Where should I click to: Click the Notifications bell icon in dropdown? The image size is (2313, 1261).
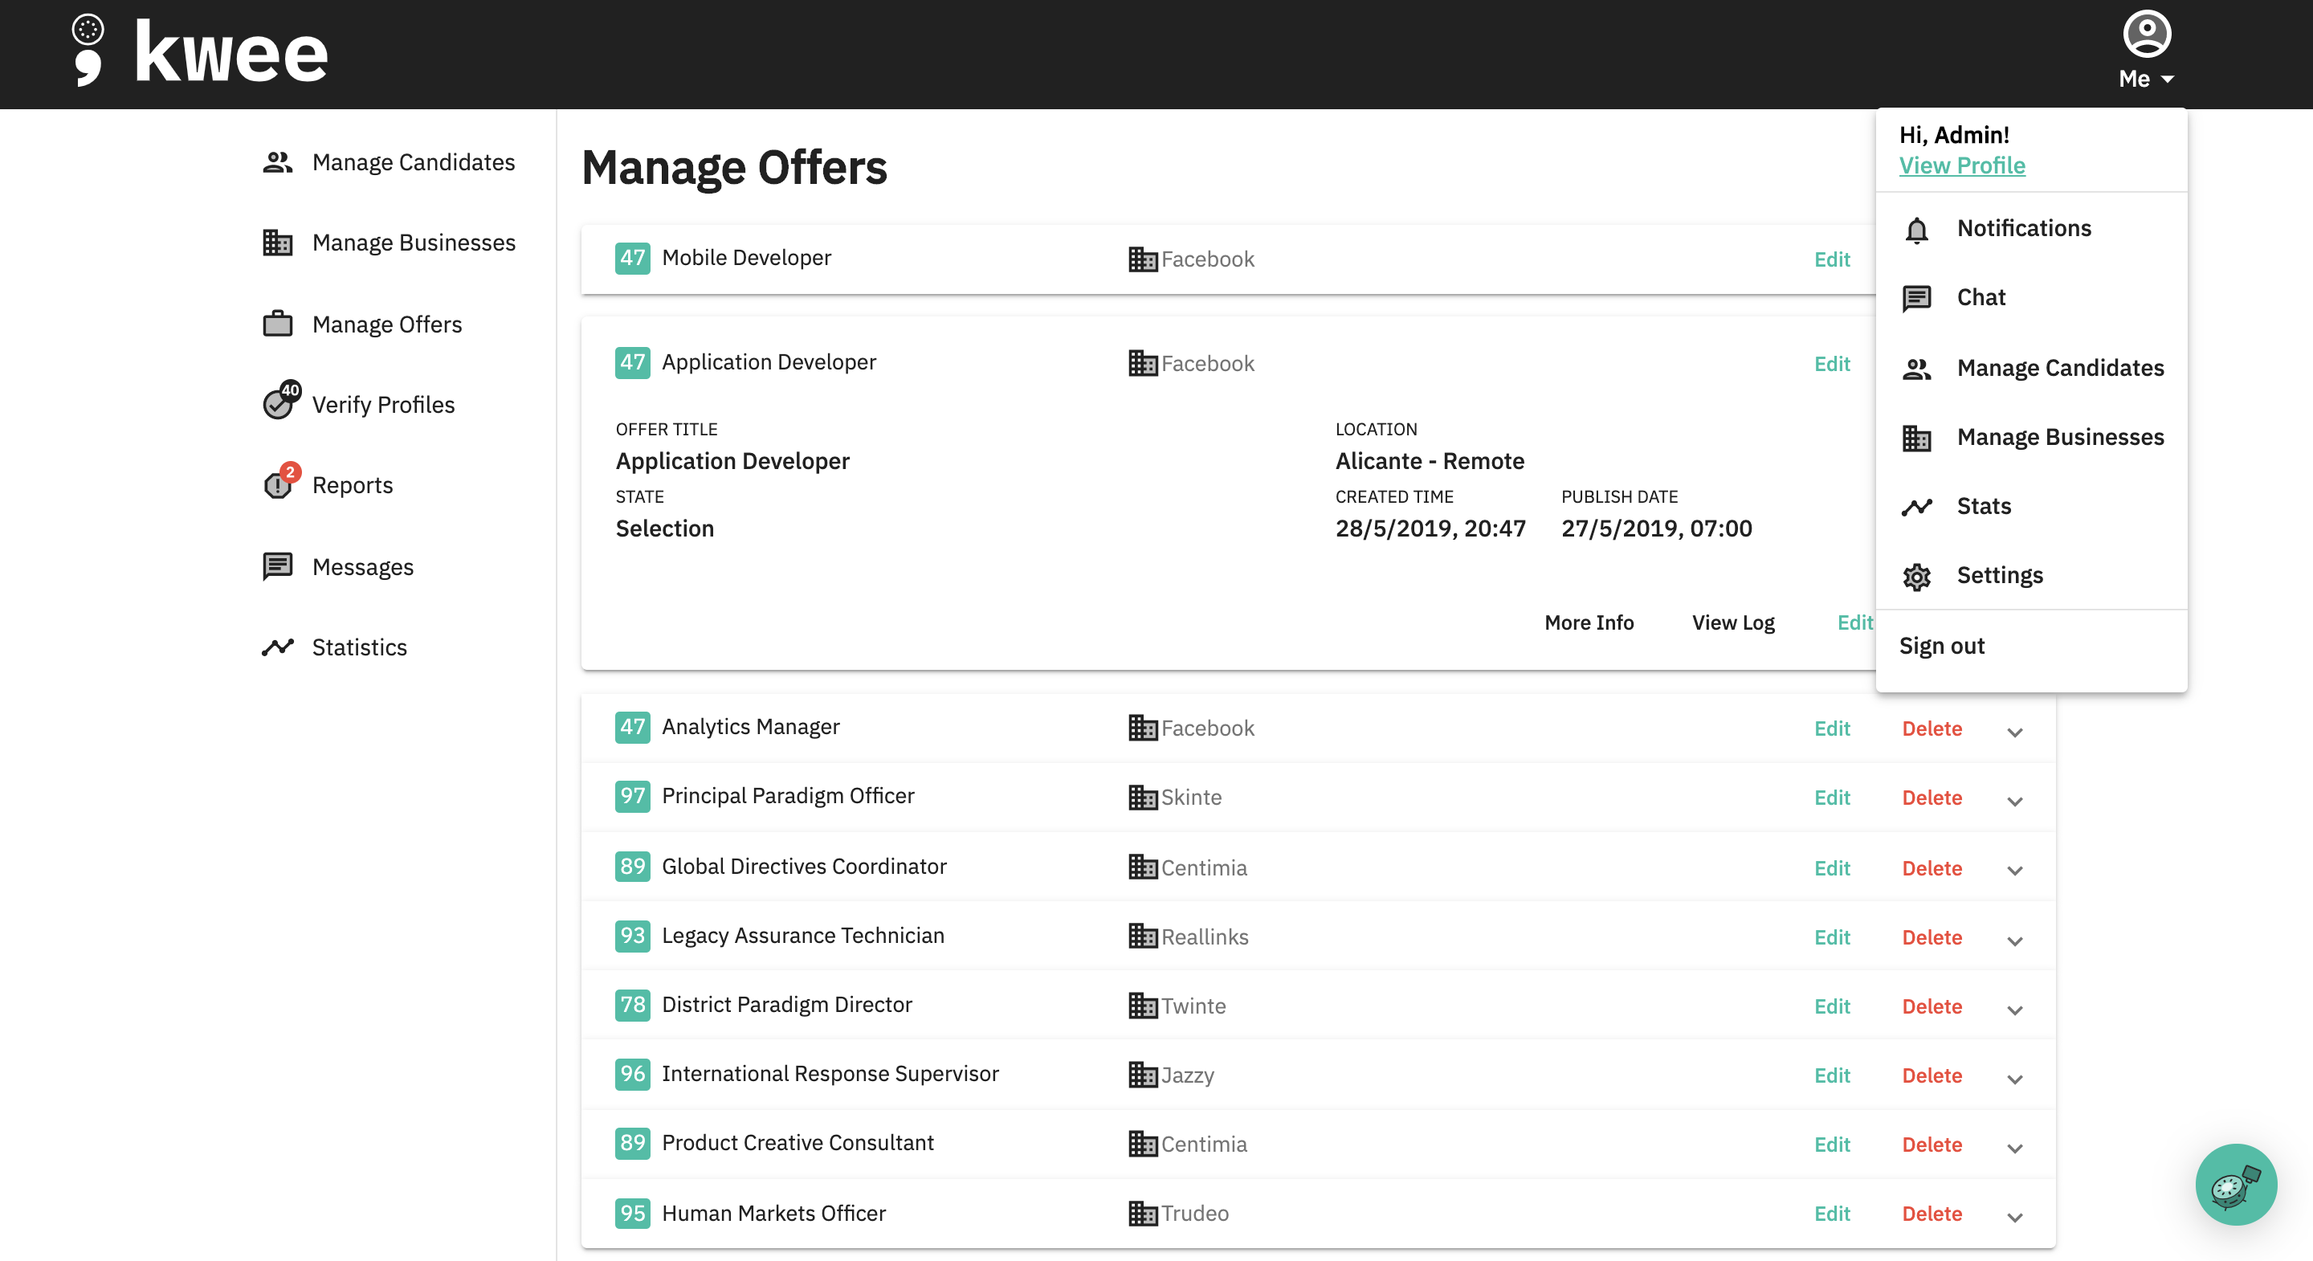(1916, 230)
